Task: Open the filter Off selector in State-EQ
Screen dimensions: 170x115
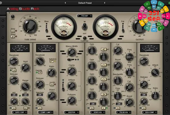Action: pyautogui.click(x=93, y=104)
